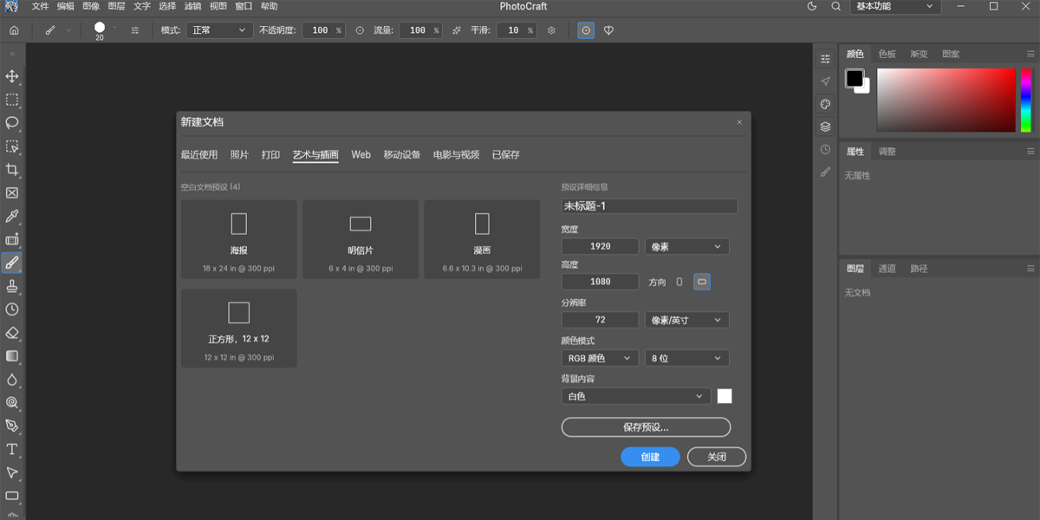
Task: Set orientation to landscape
Action: 702,282
